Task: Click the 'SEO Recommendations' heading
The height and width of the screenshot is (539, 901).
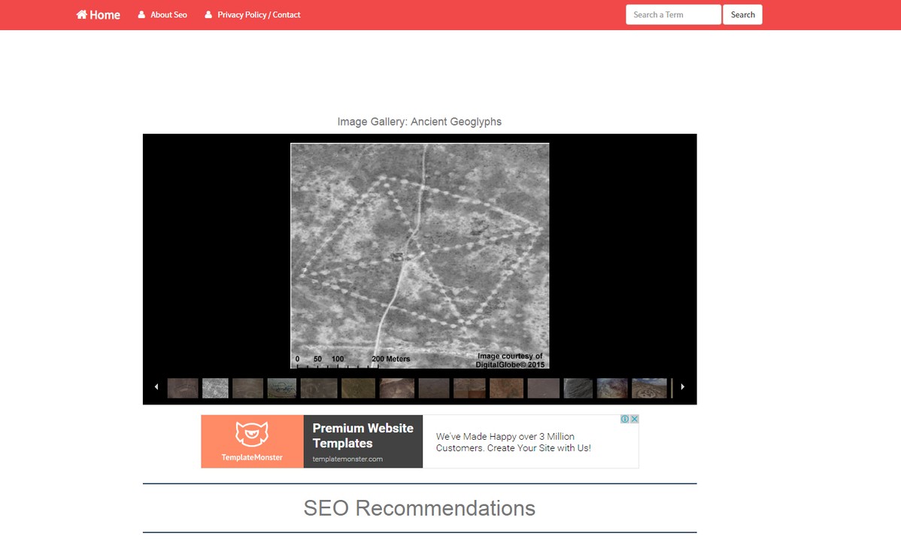Action: coord(420,508)
